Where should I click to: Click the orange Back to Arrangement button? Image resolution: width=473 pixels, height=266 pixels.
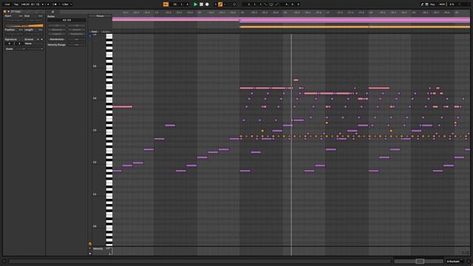(166, 4)
